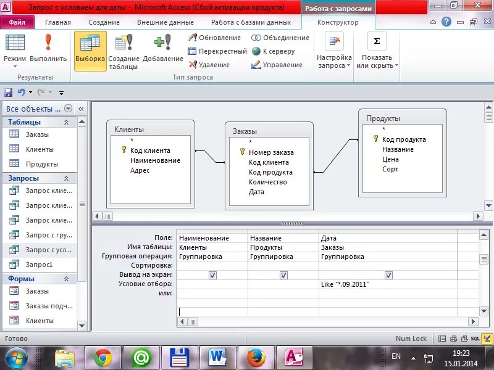
Task: Open Microsoft Word from taskbar
Action: pyautogui.click(x=218, y=358)
